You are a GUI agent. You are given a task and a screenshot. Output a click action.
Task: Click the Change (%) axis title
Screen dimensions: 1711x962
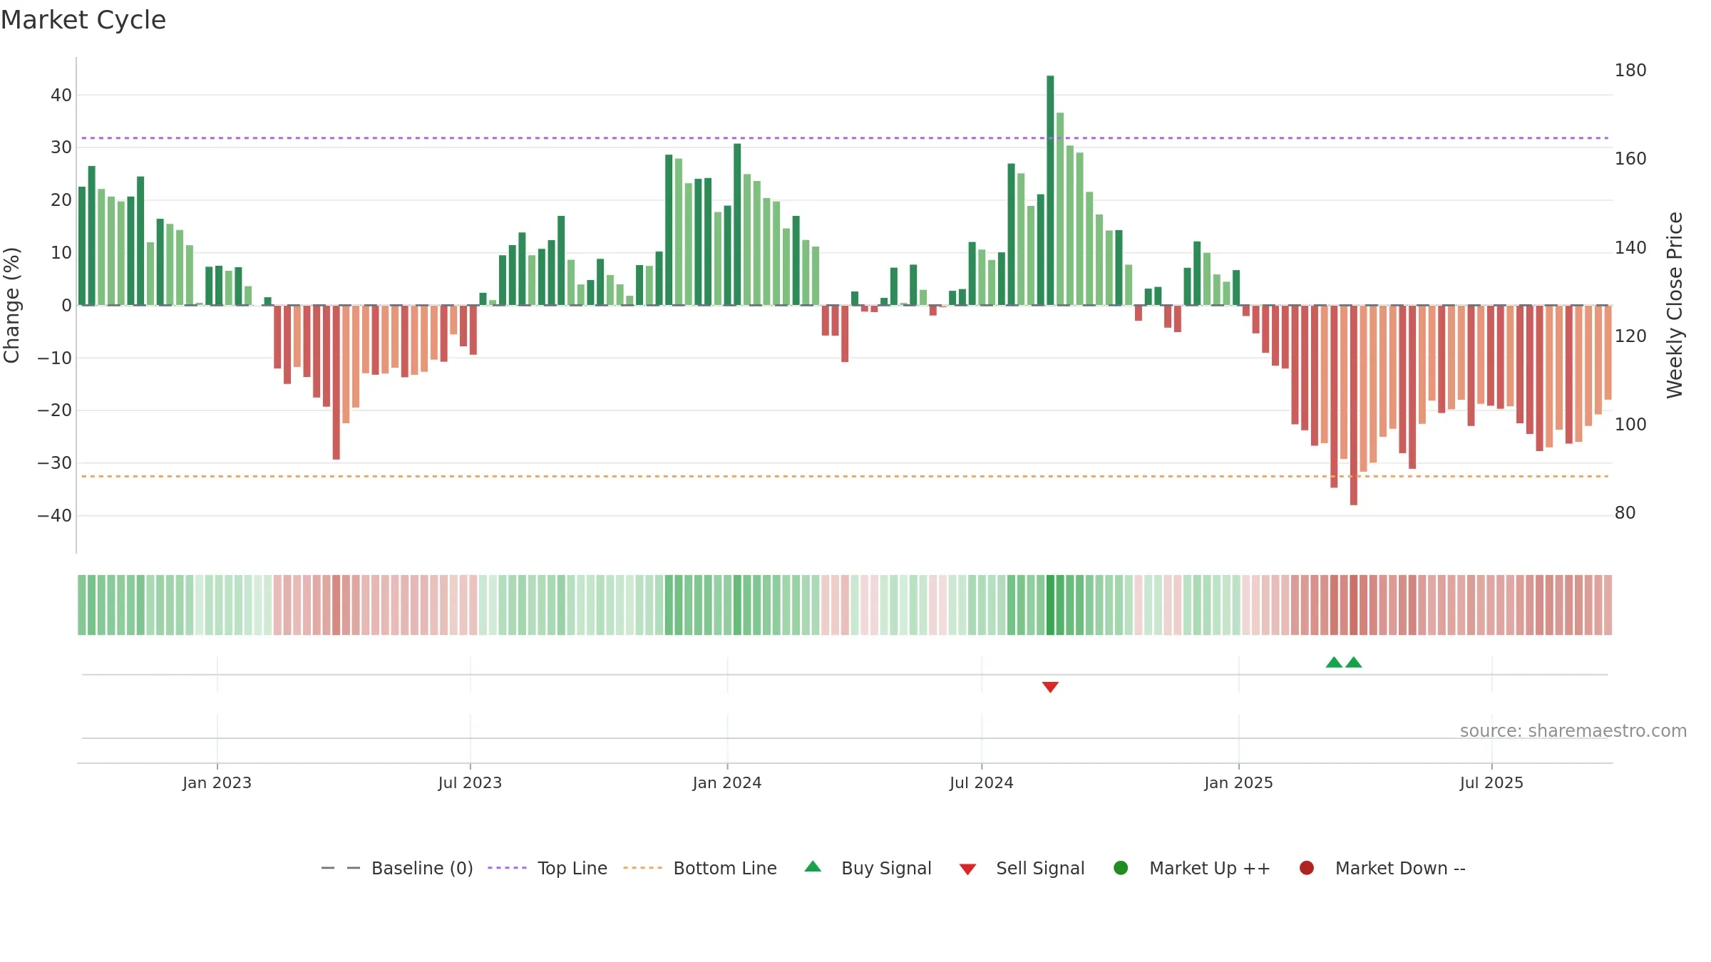(x=11, y=305)
